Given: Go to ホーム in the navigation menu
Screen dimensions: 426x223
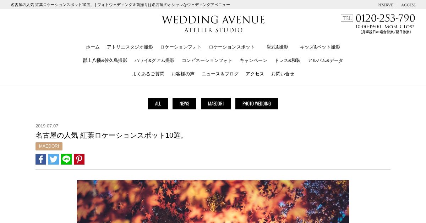Looking at the screenshot, I should coord(93,47).
